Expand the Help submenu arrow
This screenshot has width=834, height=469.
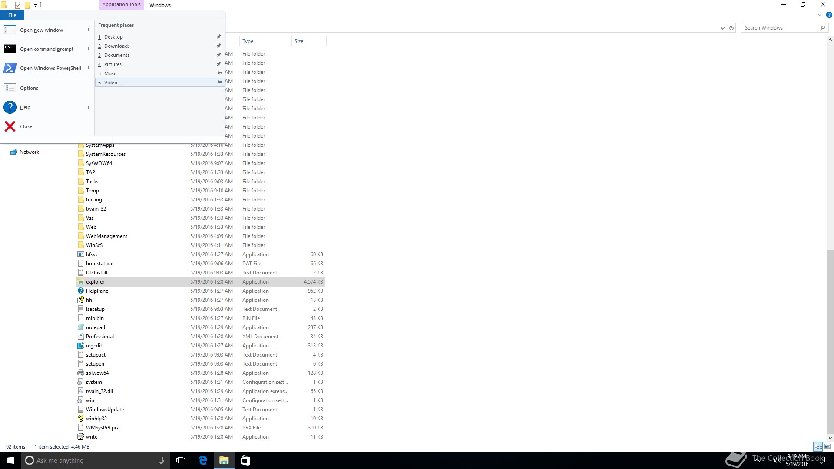click(89, 107)
